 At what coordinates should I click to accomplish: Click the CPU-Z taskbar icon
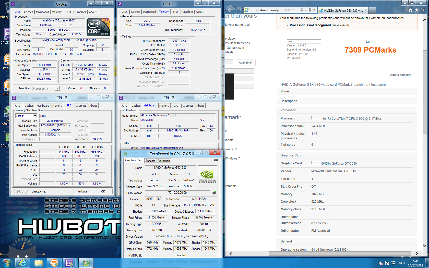69,263
